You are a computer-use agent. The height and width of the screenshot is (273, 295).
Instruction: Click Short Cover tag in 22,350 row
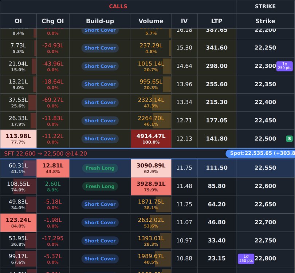coord(100,84)
